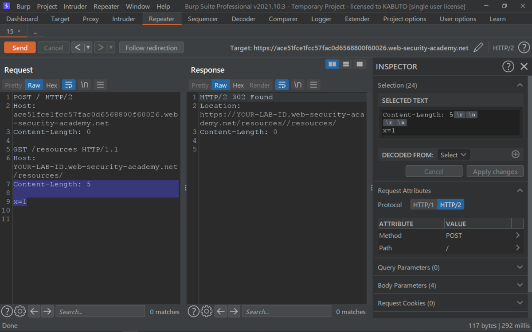Close the Inspector panel
Screen dimensions: 532x332
click(524, 66)
